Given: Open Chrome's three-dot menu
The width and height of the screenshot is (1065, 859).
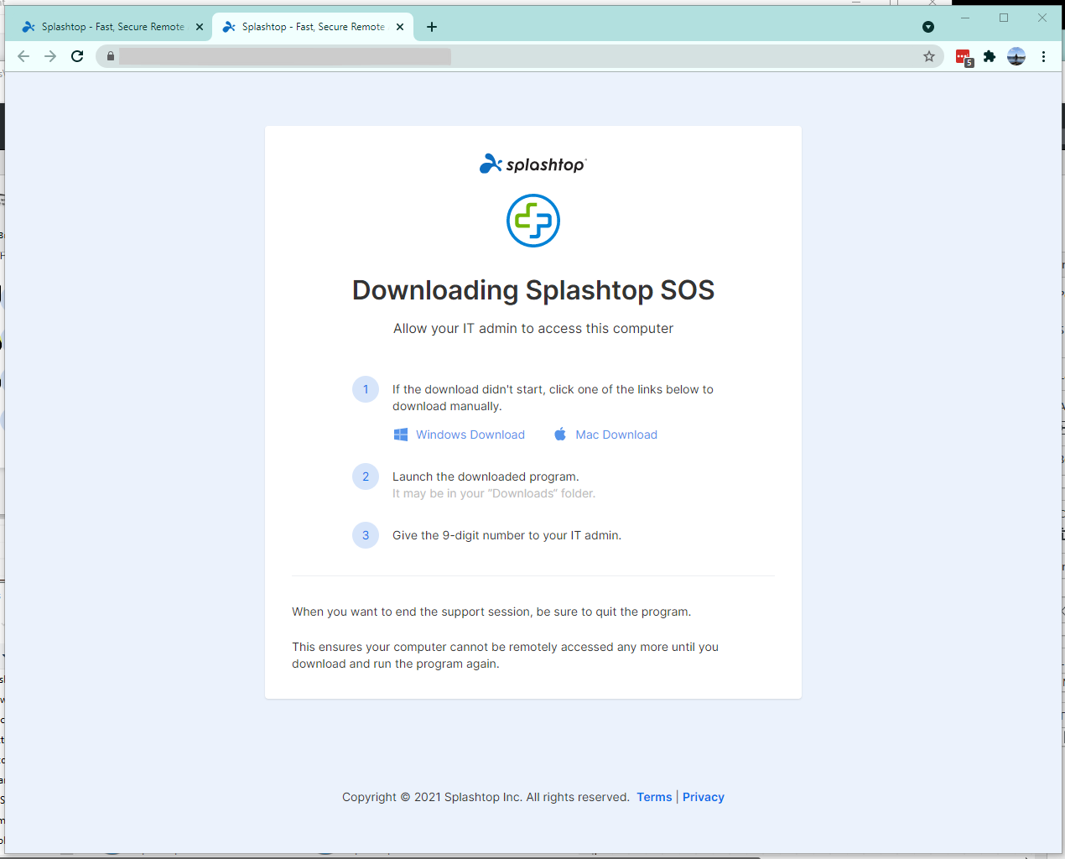Looking at the screenshot, I should 1043,56.
